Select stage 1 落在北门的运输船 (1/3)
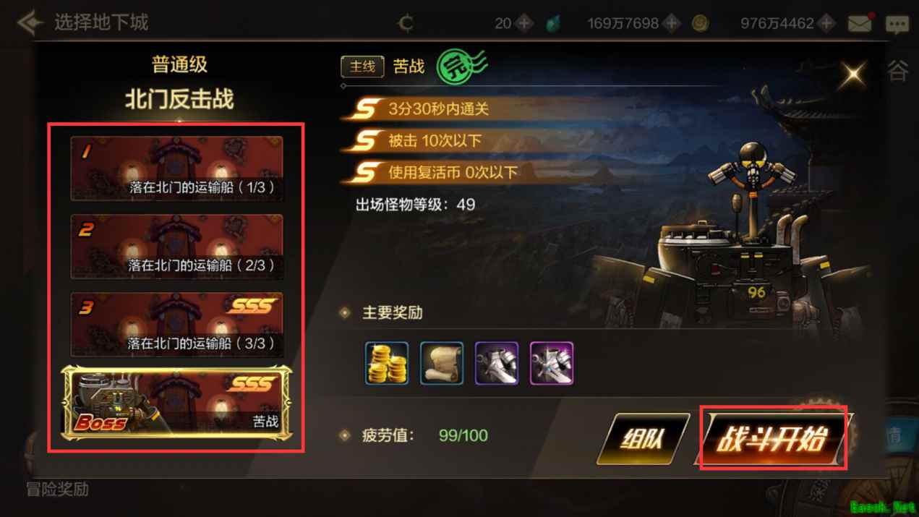The image size is (919, 517). [177, 168]
